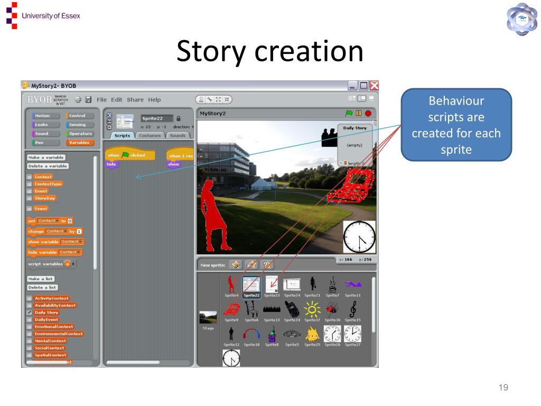Toggle the EmotionalContext list checkbox
This screenshot has width=541, height=406.
point(30,327)
